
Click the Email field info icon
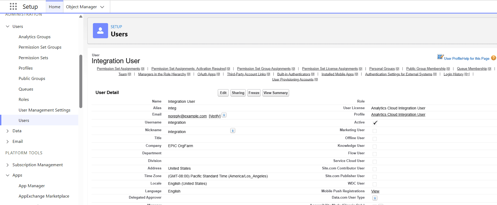coord(224,115)
